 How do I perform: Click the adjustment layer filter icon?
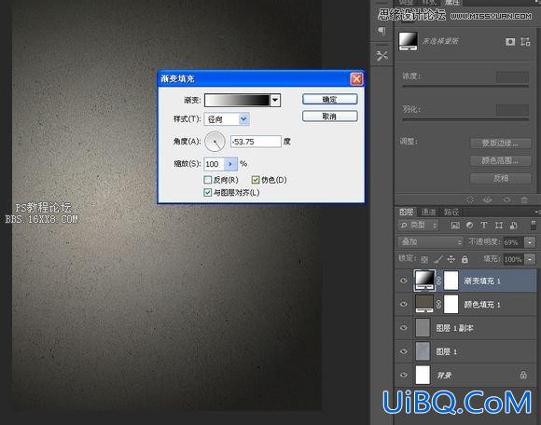(x=469, y=225)
